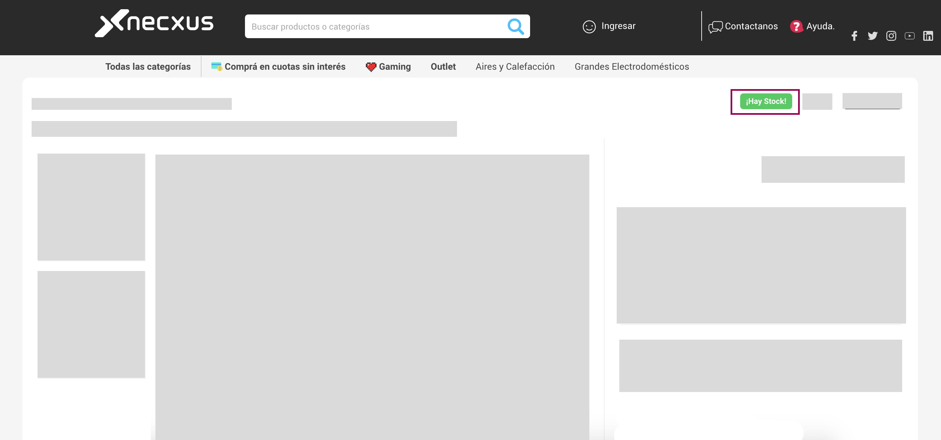Open the LinkedIn social icon

(x=928, y=36)
